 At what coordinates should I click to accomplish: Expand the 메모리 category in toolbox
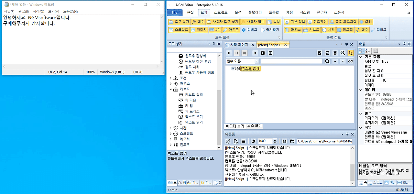(x=171, y=139)
